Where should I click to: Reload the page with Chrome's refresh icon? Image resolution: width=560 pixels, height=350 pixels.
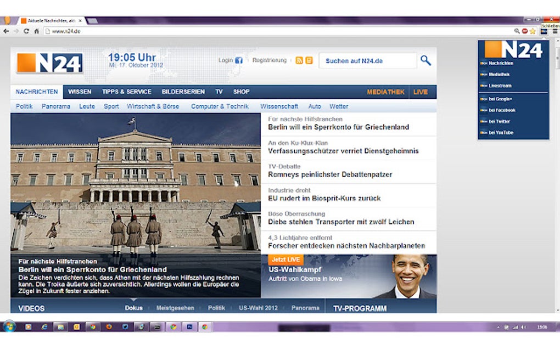pyautogui.click(x=26, y=31)
